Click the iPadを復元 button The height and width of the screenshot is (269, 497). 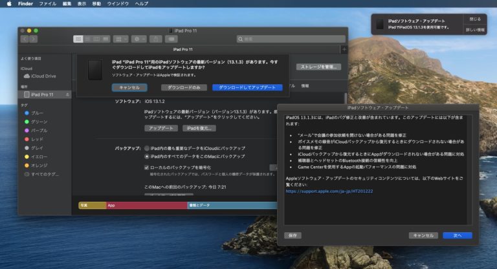pyautogui.click(x=199, y=128)
